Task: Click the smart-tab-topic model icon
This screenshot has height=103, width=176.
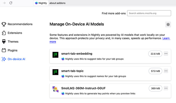Action: click(x=55, y=72)
